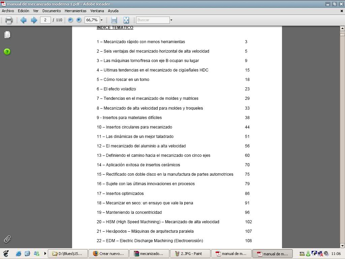
Task: Click the Adobe Reader title bar icon
Action: click(x=3, y=4)
